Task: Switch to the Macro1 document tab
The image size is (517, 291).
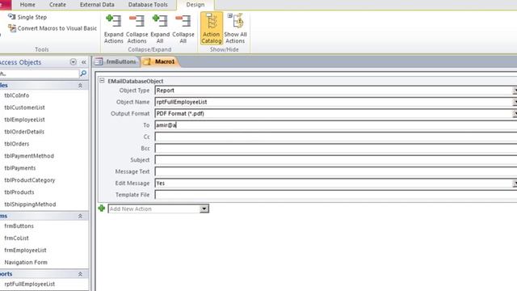Action: coord(160,61)
